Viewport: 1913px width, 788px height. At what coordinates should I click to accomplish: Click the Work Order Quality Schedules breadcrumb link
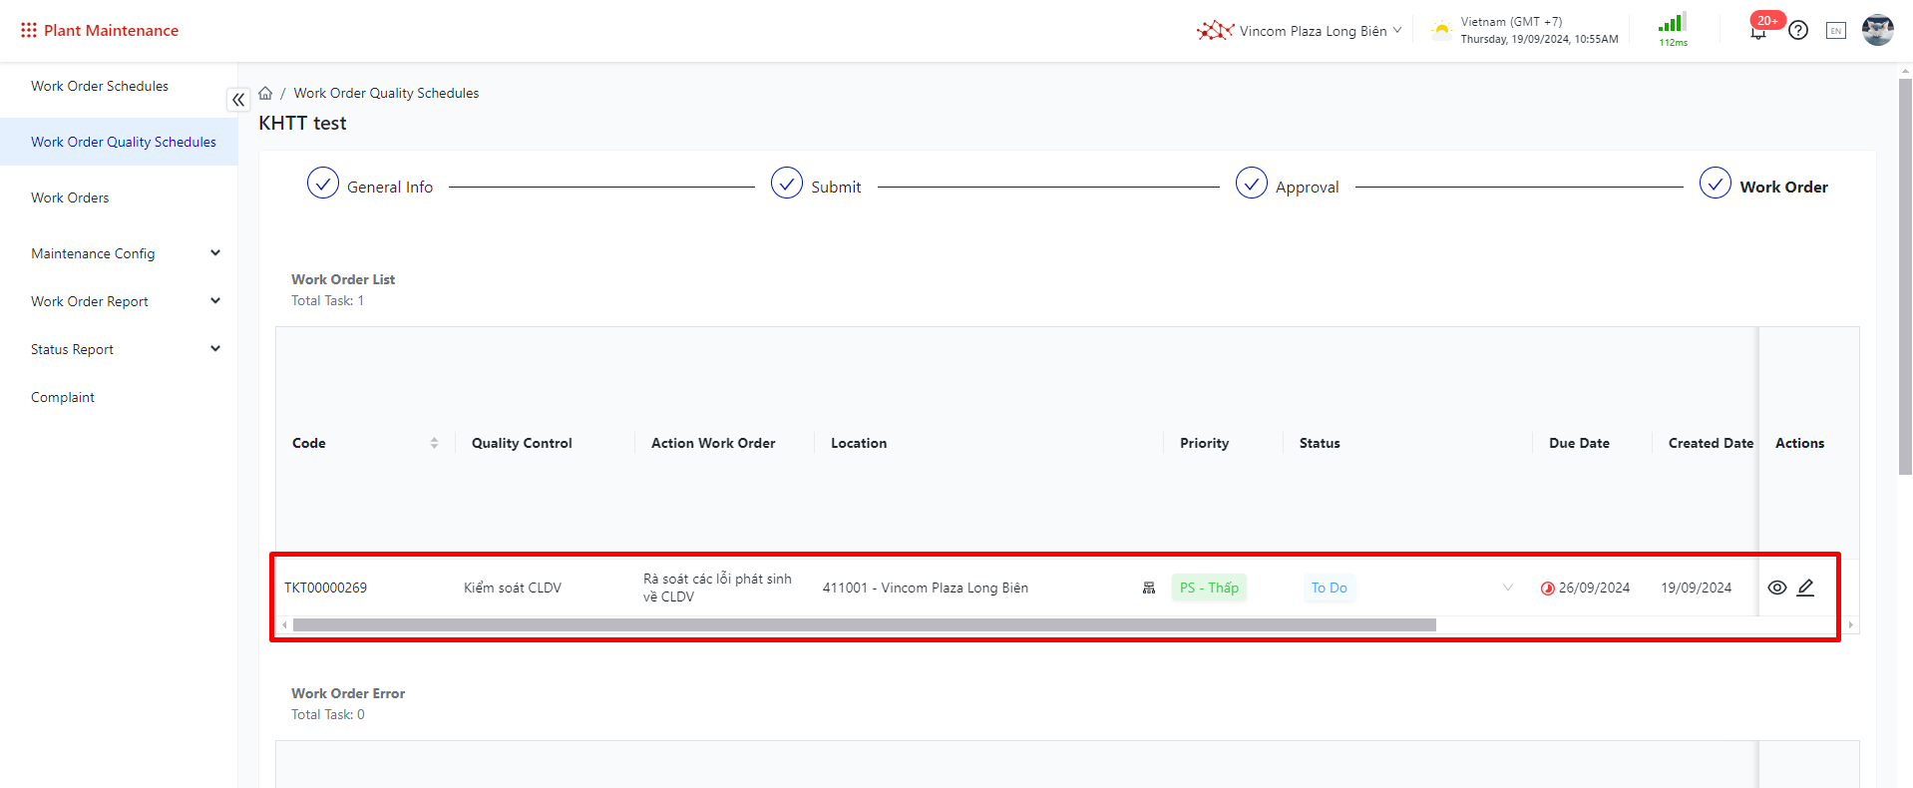(x=386, y=93)
